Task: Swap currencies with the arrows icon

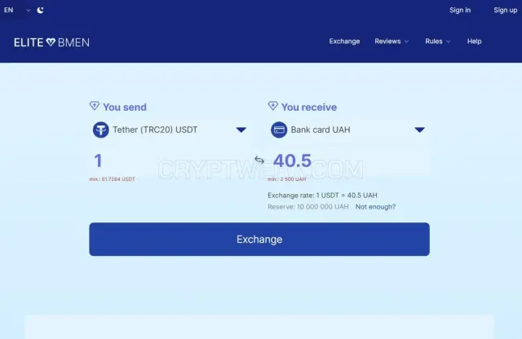Action: point(259,161)
